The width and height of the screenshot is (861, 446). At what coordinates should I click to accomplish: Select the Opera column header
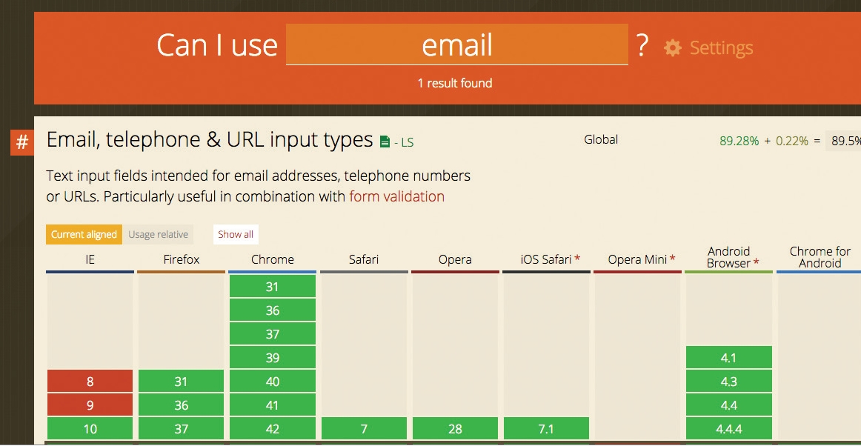pyautogui.click(x=455, y=260)
